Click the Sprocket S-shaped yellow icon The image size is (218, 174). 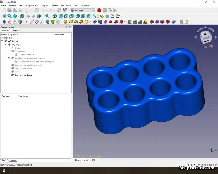click(186, 22)
